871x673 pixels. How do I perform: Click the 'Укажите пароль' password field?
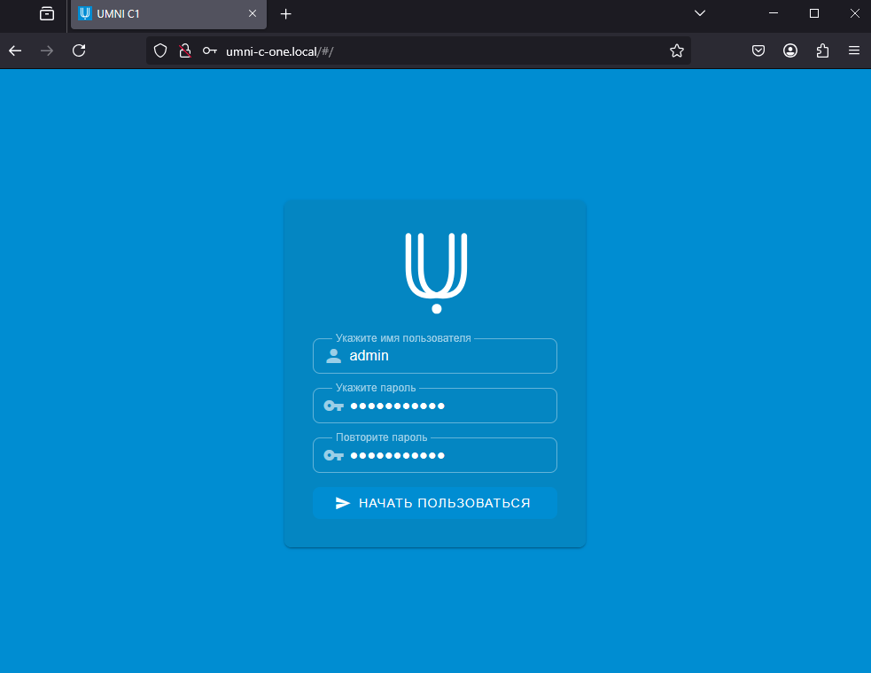435,406
